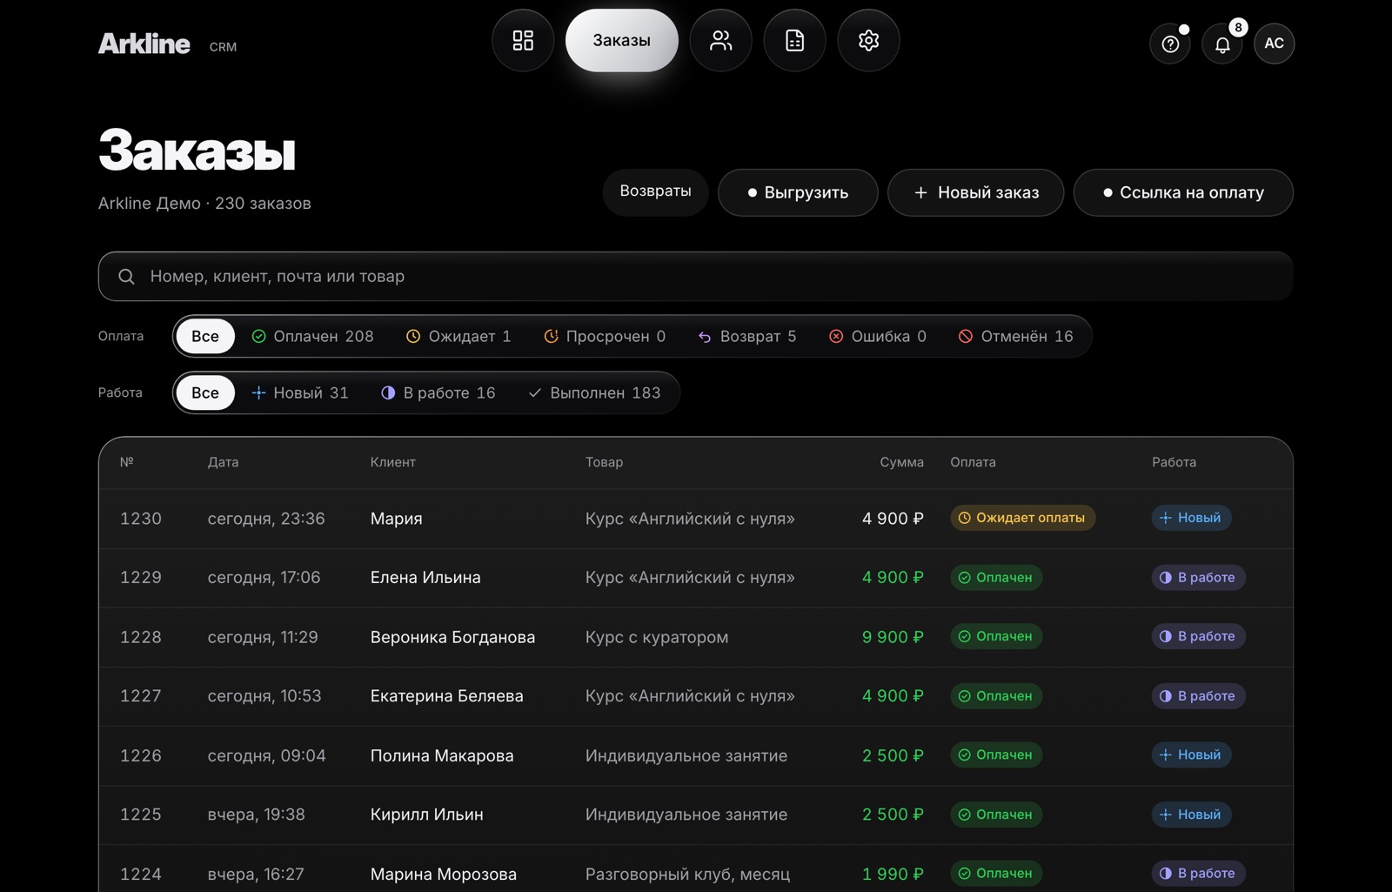Viewport: 1392px width, 892px height.
Task: Click the Оплачен badge in order 1229 row
Action: click(x=996, y=577)
